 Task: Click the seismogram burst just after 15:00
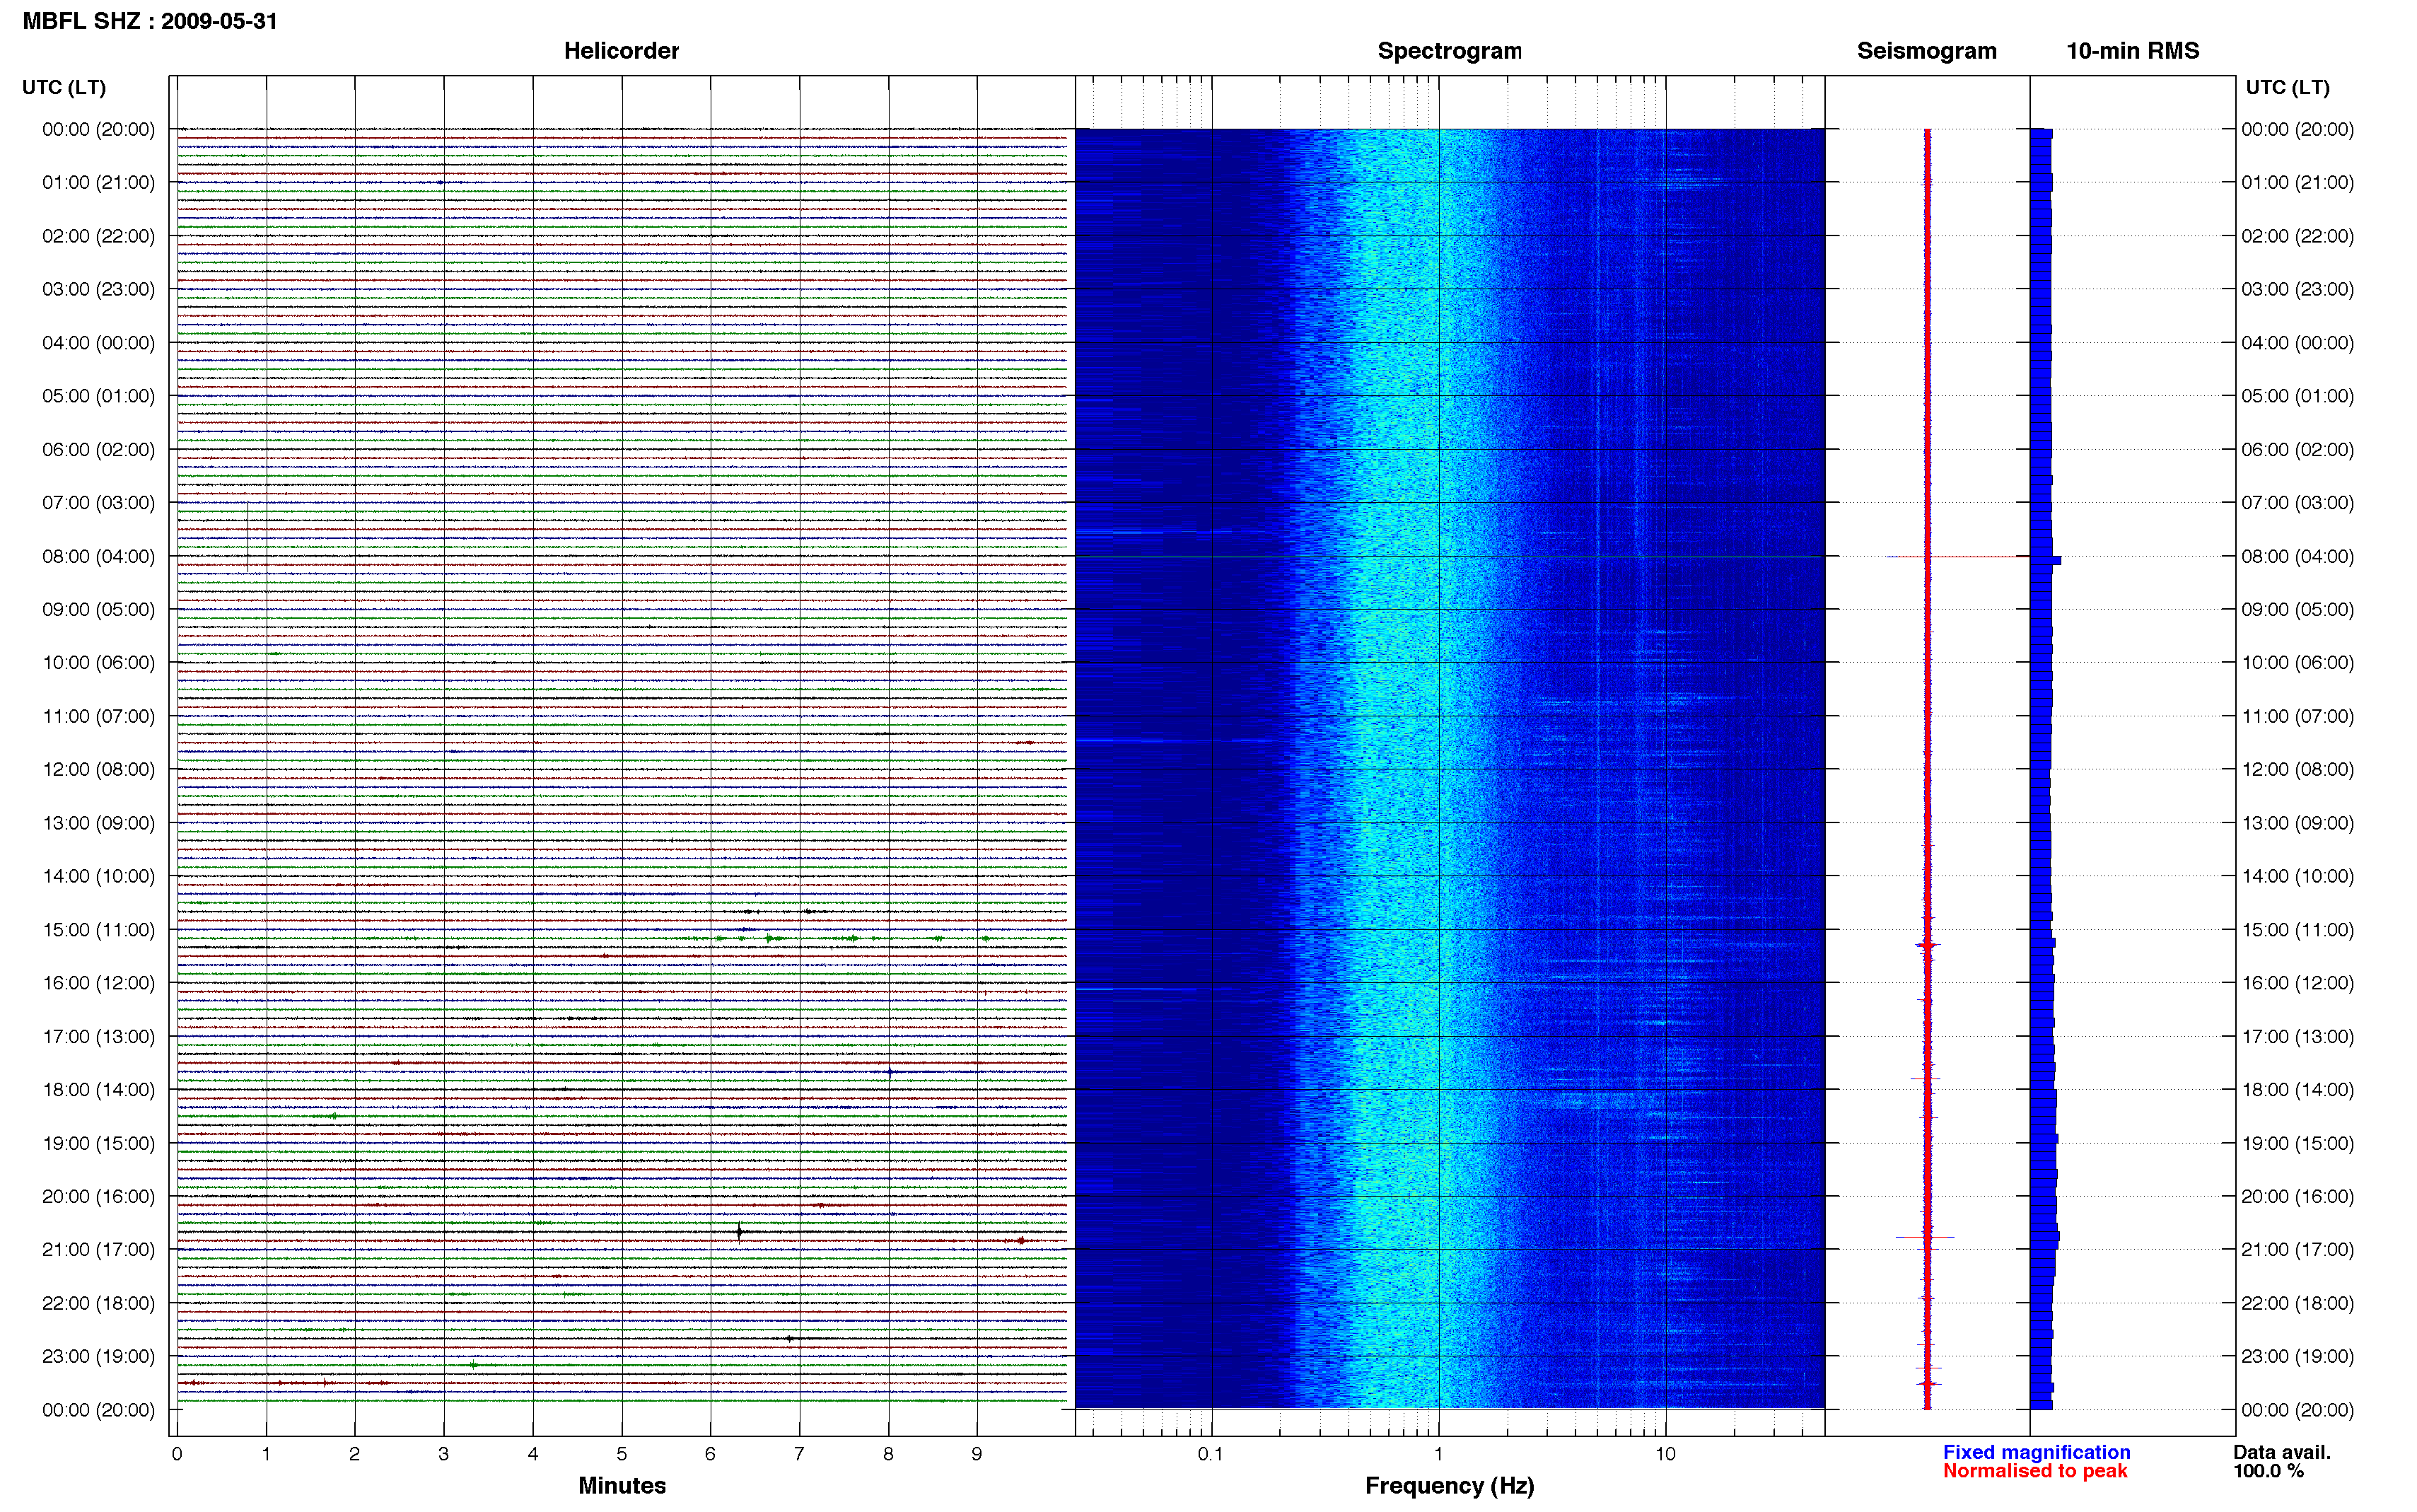coord(1927,945)
